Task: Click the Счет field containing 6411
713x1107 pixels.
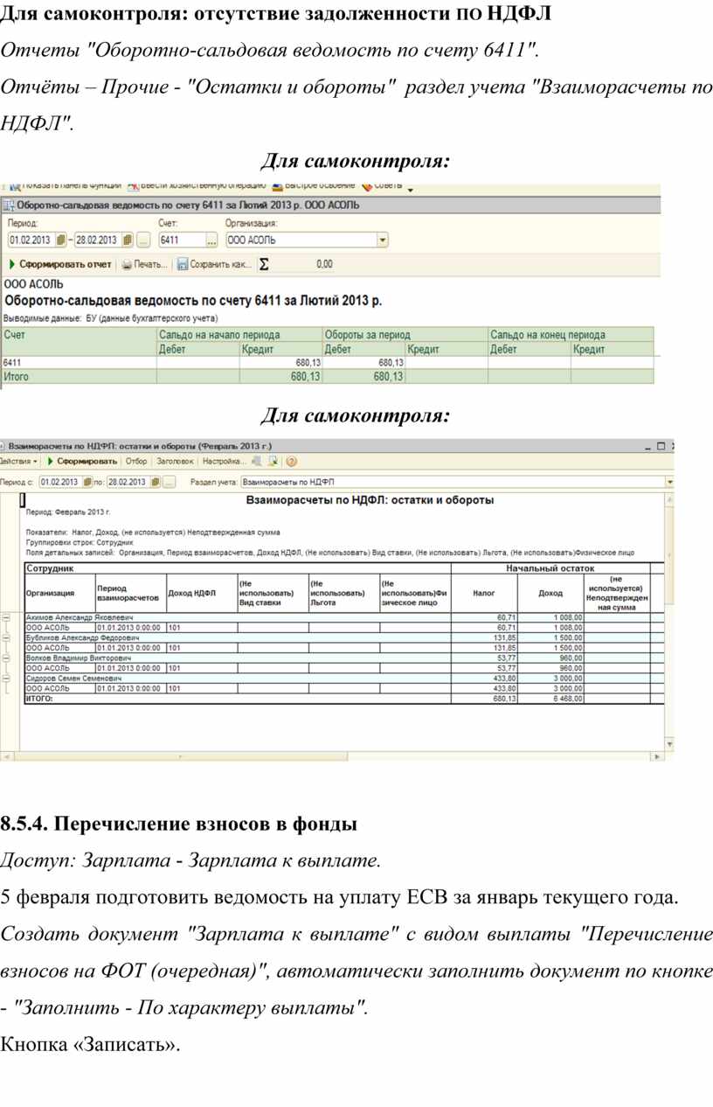Action: click(x=180, y=240)
